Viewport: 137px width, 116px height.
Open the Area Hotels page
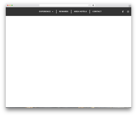pyautogui.click(x=80, y=12)
